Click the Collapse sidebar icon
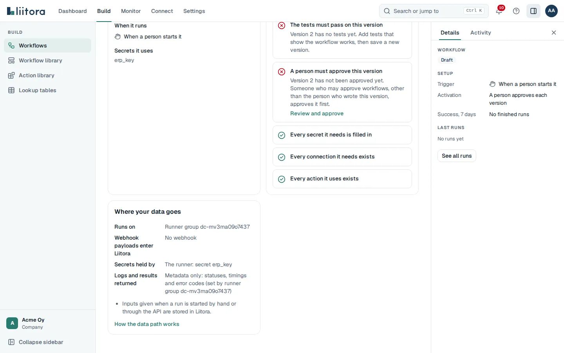Screen dimensions: 564x353 point(11,342)
